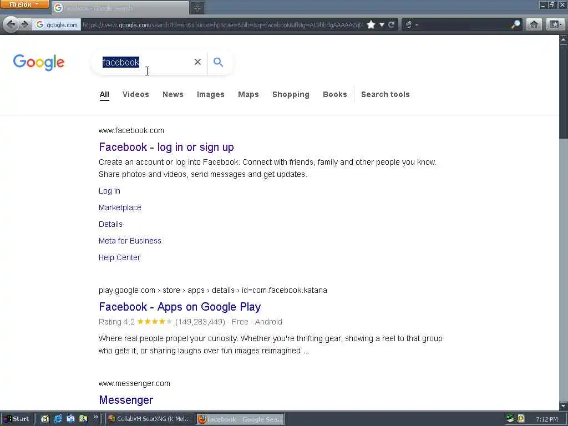Screen dimensions: 568x426
Task: Launch Internet Explorer from quick launch
Action: coord(58,419)
